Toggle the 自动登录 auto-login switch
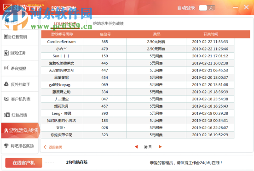This screenshot has width=254, height=171. (x=207, y=8)
